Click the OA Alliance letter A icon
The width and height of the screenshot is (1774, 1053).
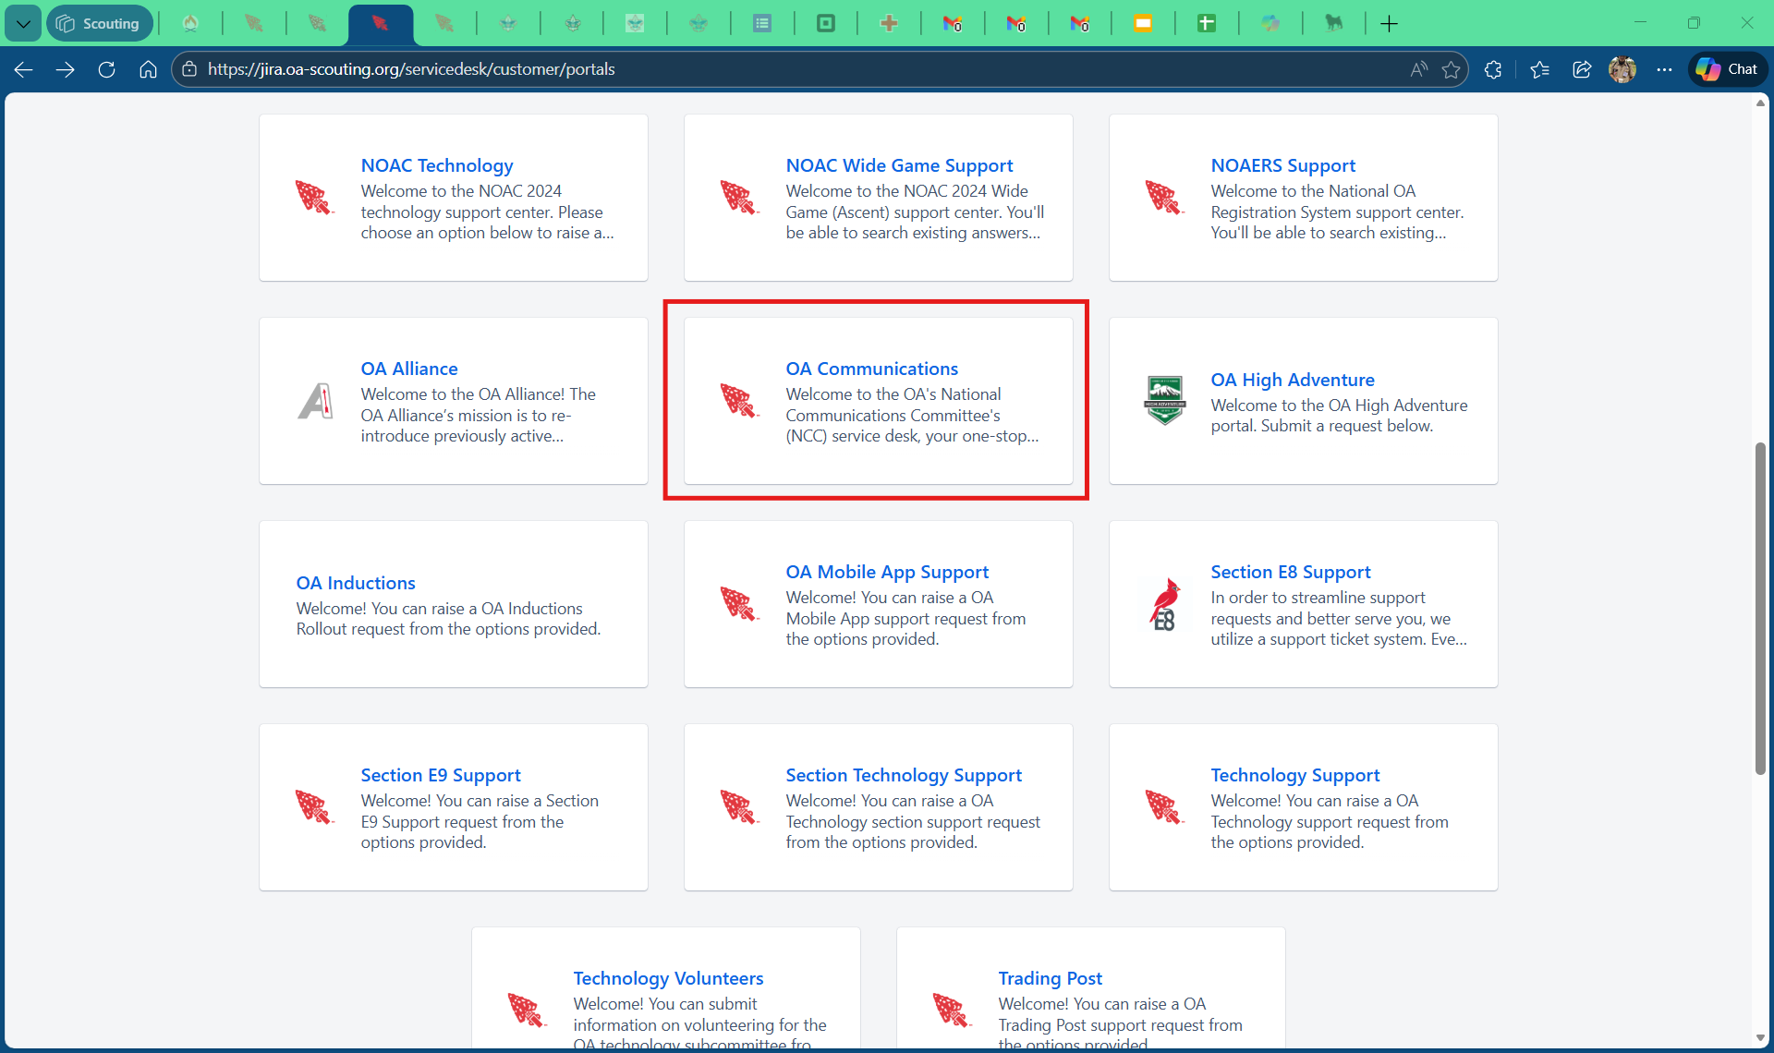tap(315, 401)
